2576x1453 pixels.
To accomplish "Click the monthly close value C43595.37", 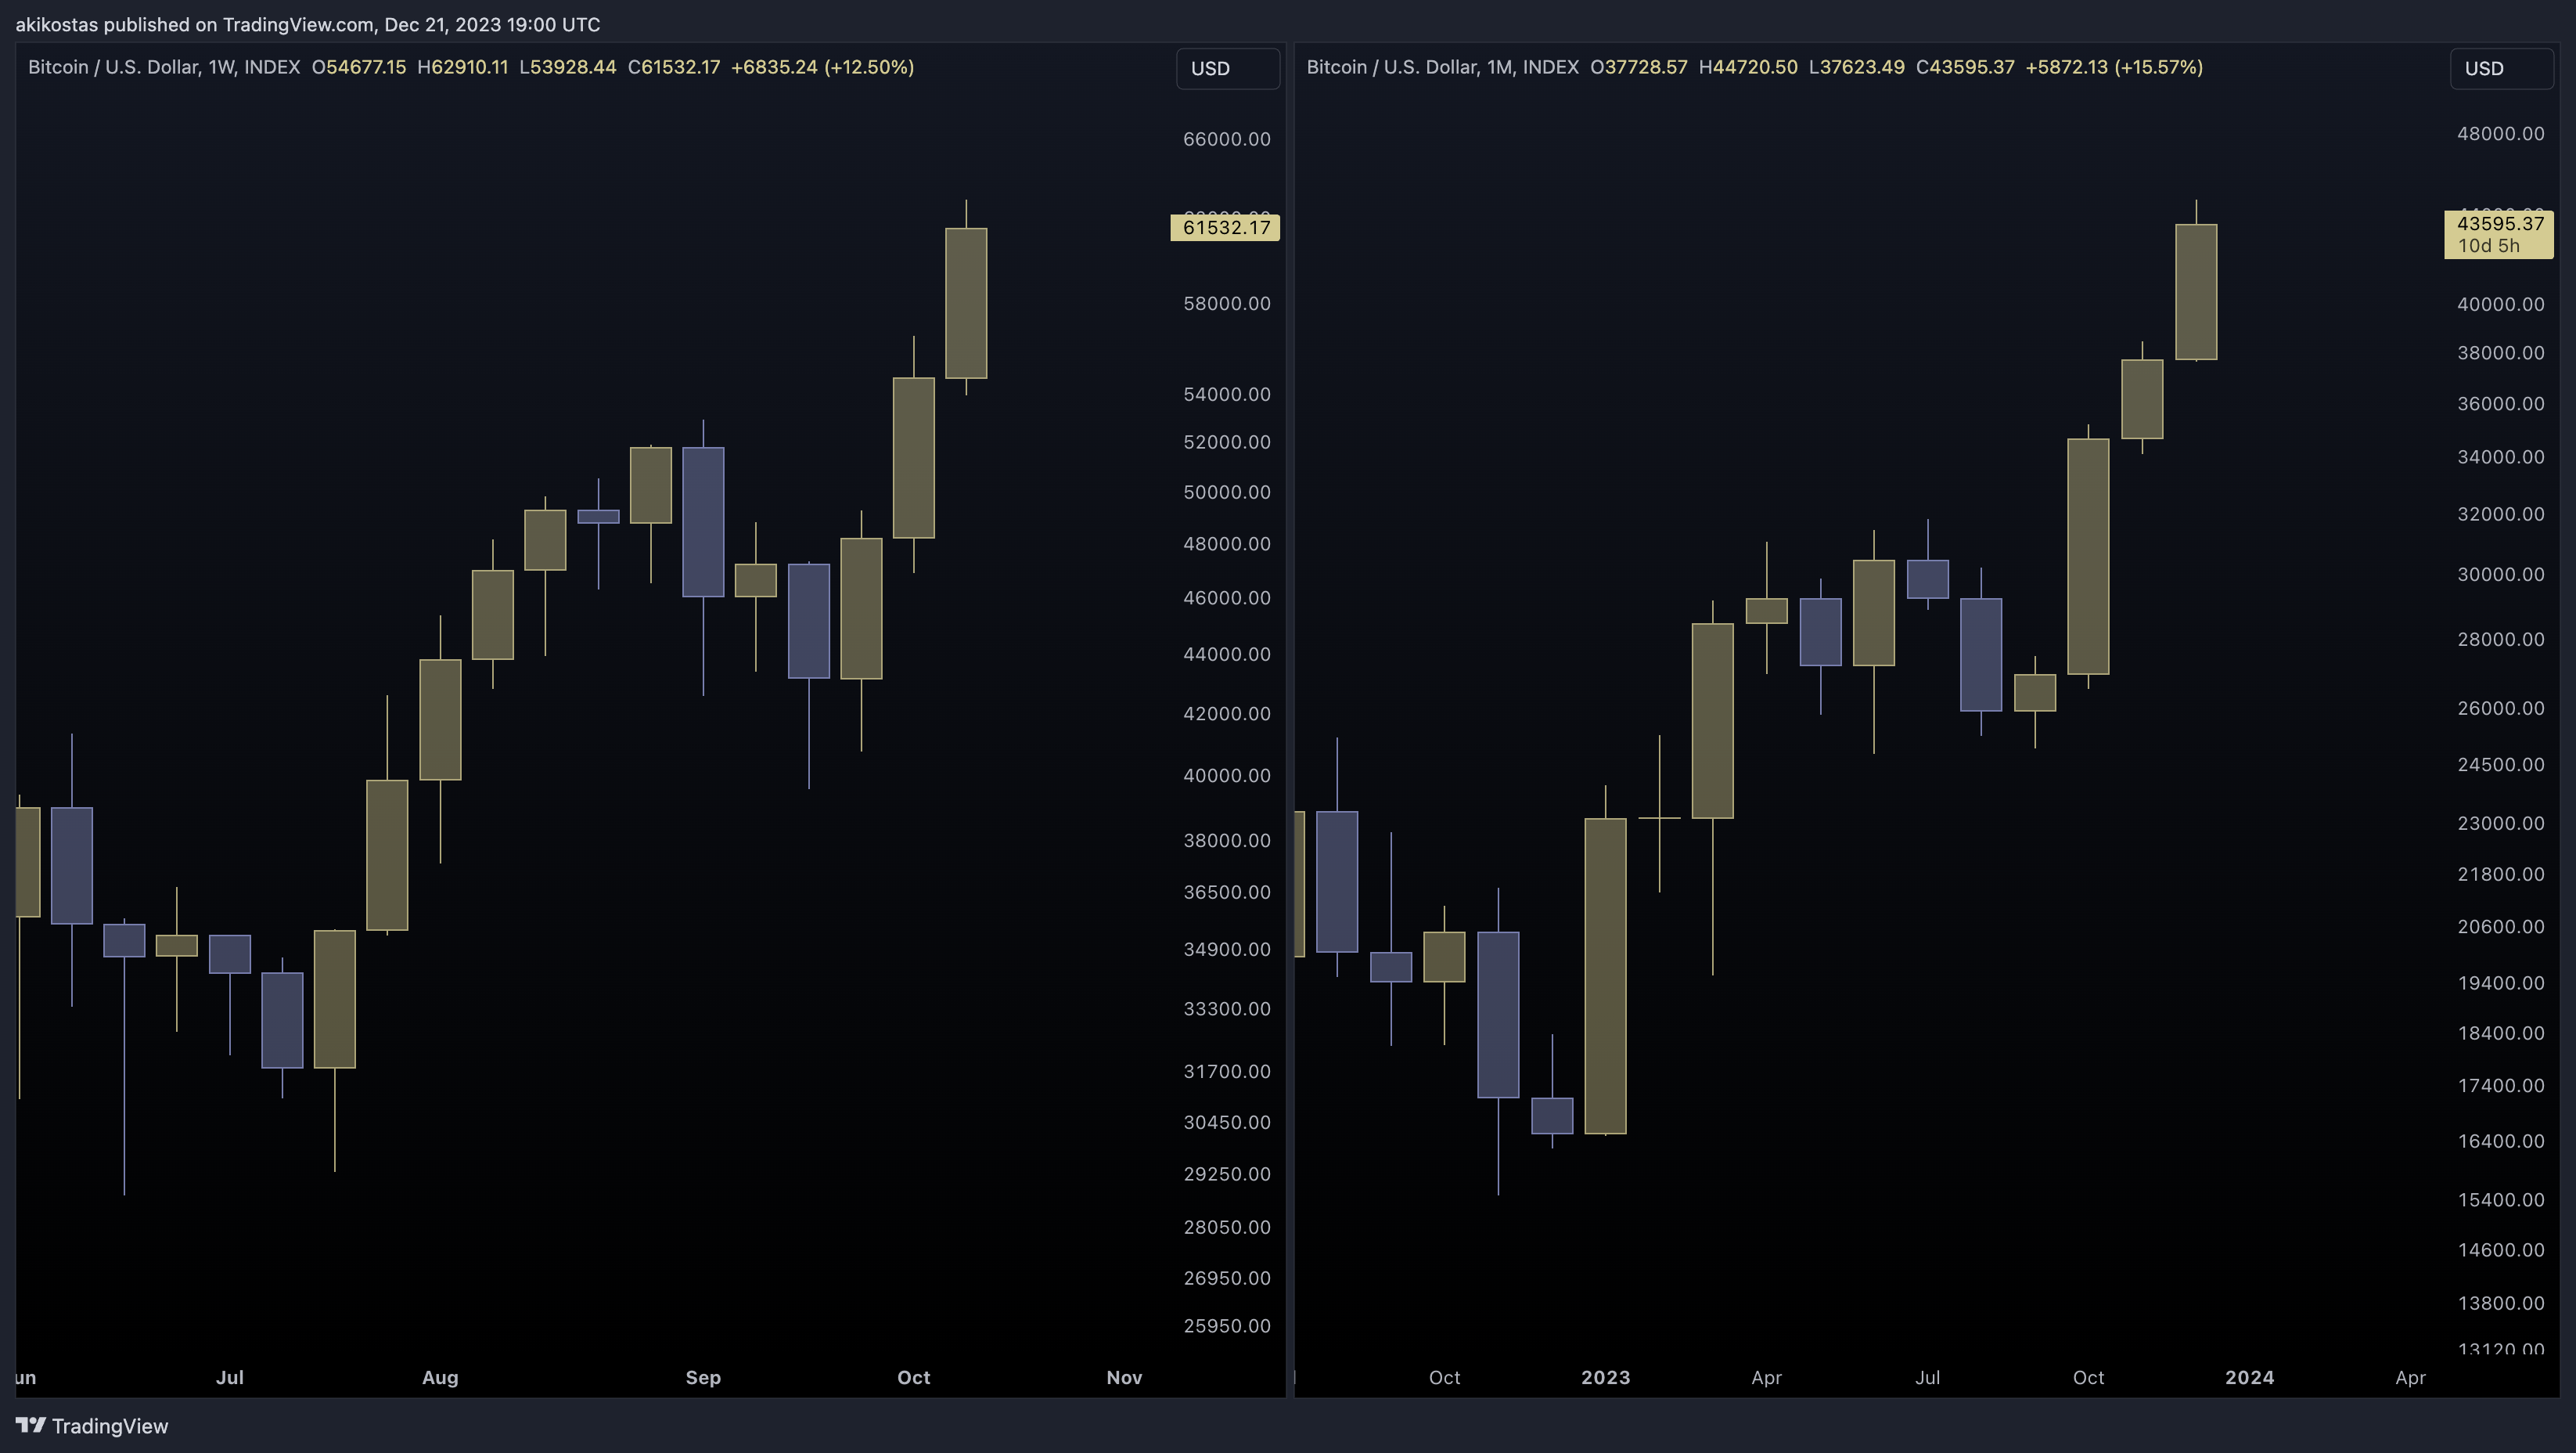I will click(1965, 67).
